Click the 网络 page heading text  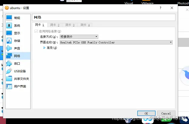coord(38,17)
